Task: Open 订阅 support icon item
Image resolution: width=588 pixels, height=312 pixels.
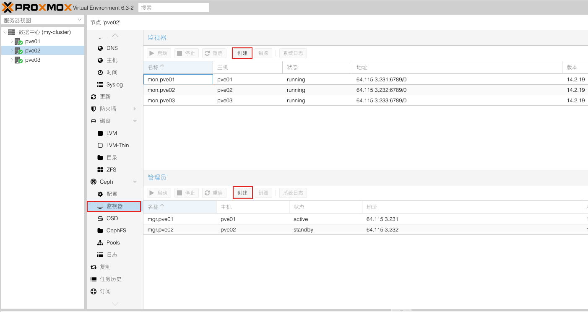Action: [x=94, y=291]
